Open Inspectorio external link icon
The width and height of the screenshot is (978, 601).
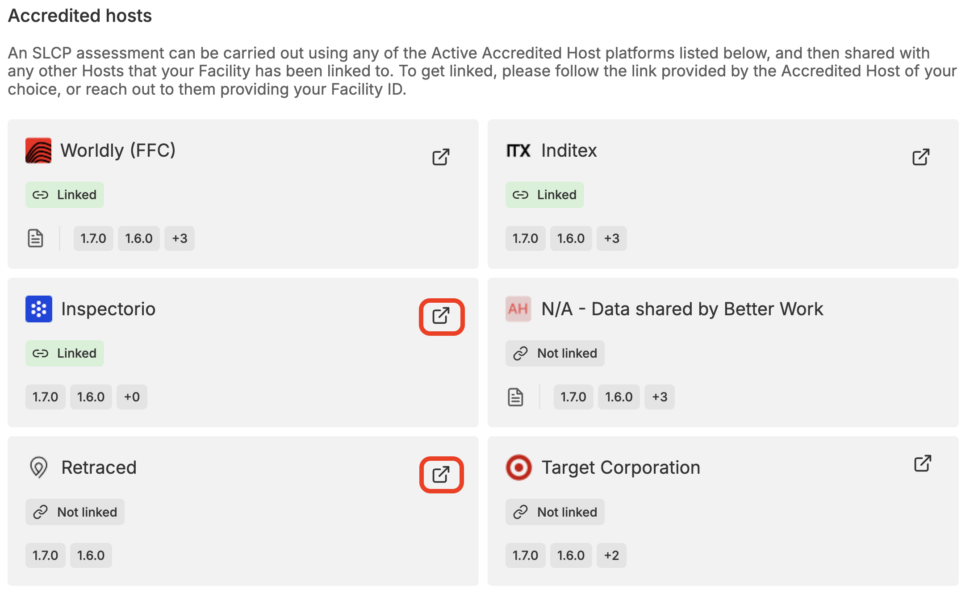(x=441, y=316)
